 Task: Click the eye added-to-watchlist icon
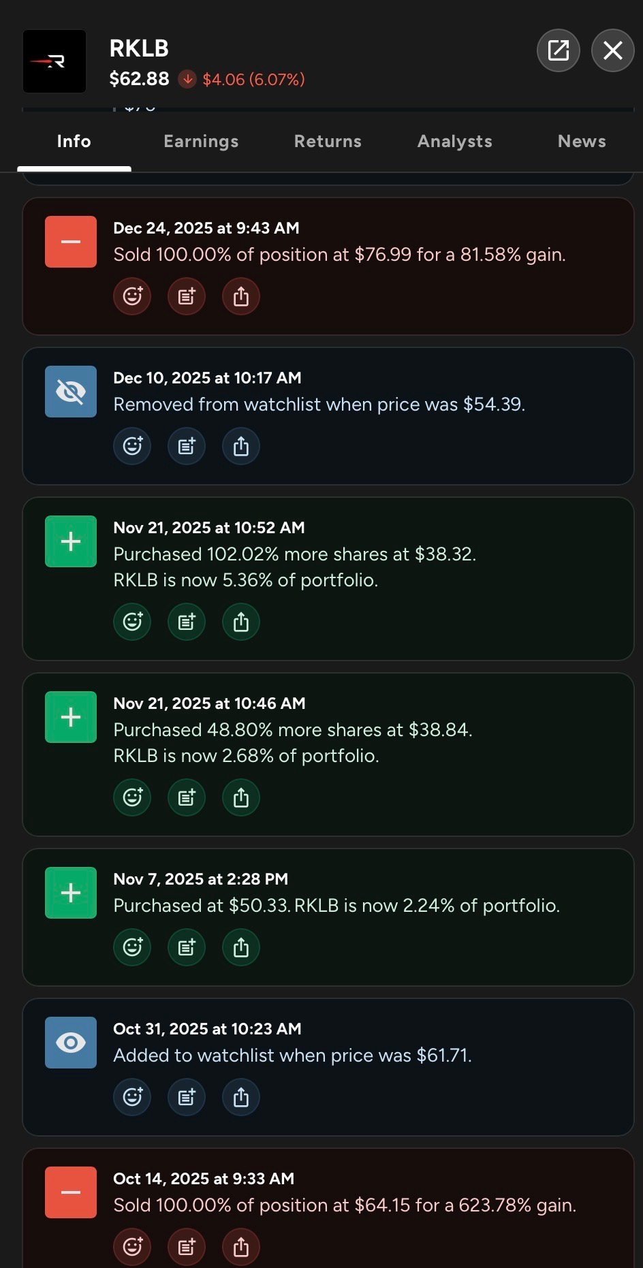click(x=71, y=1043)
